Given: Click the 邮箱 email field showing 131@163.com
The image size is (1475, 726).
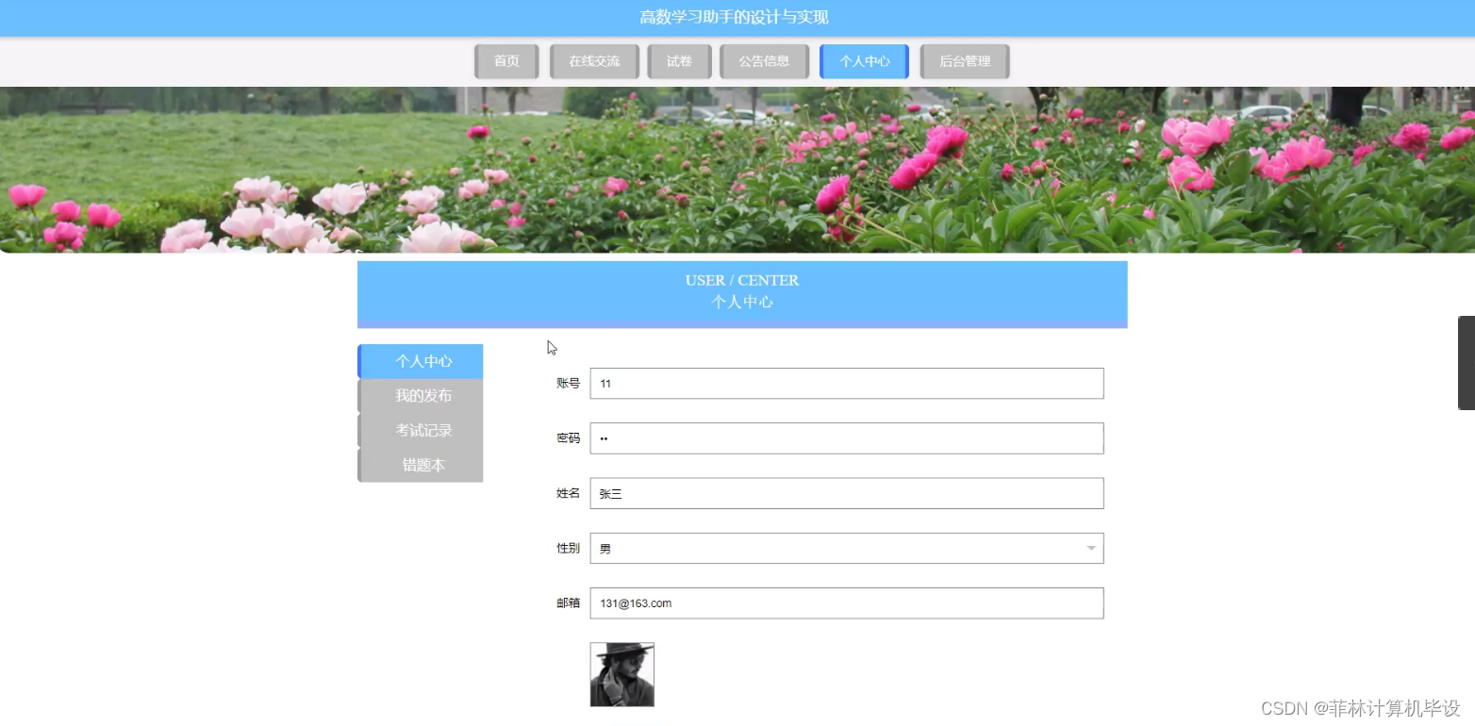Looking at the screenshot, I should (846, 602).
